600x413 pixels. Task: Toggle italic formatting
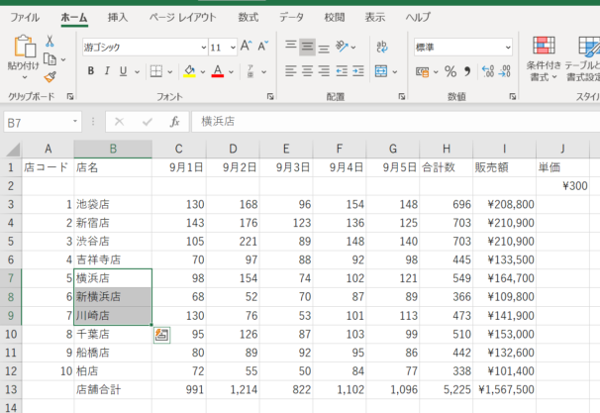click(107, 70)
